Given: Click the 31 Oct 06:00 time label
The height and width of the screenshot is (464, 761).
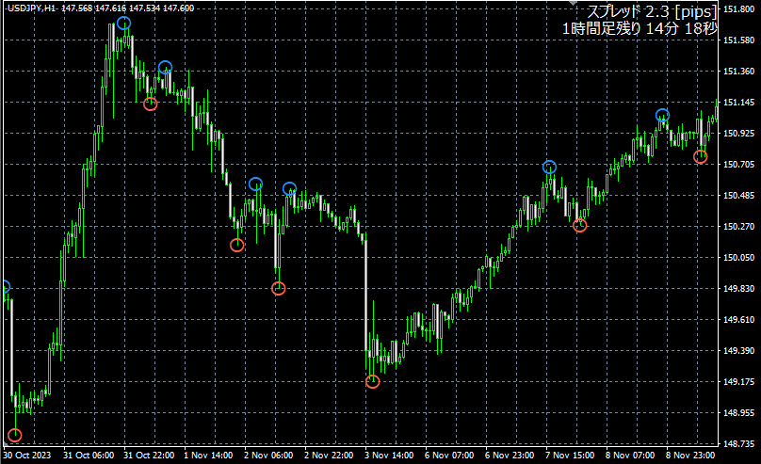Looking at the screenshot, I should pos(89,456).
